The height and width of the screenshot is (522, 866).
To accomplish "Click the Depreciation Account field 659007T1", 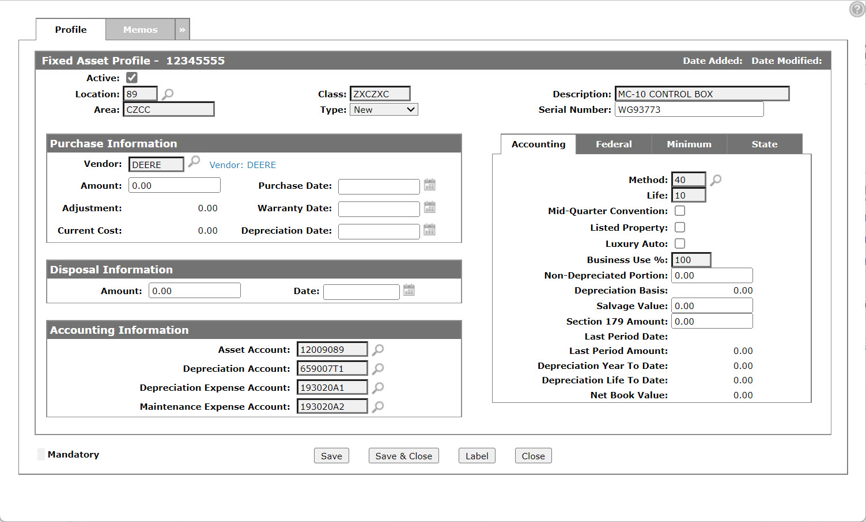I will tap(332, 368).
